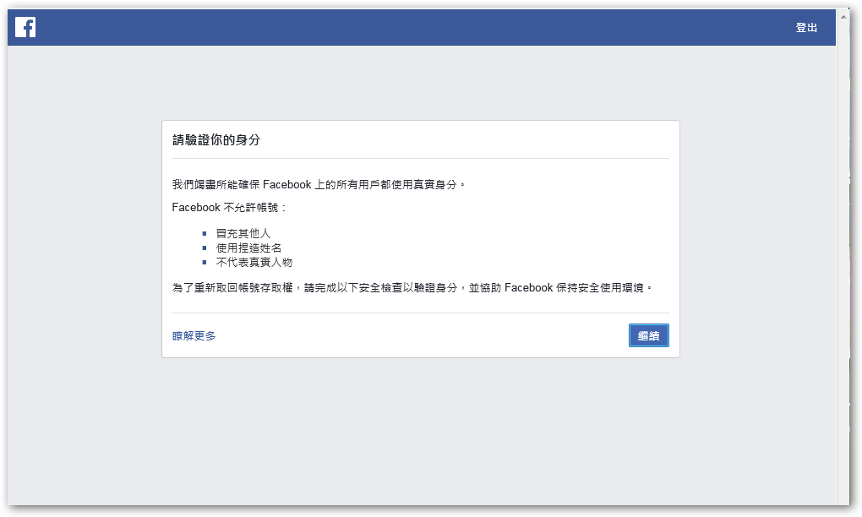Screen dimensions: 862x517
Task: Click the 登出 logout link
Action: click(x=806, y=28)
